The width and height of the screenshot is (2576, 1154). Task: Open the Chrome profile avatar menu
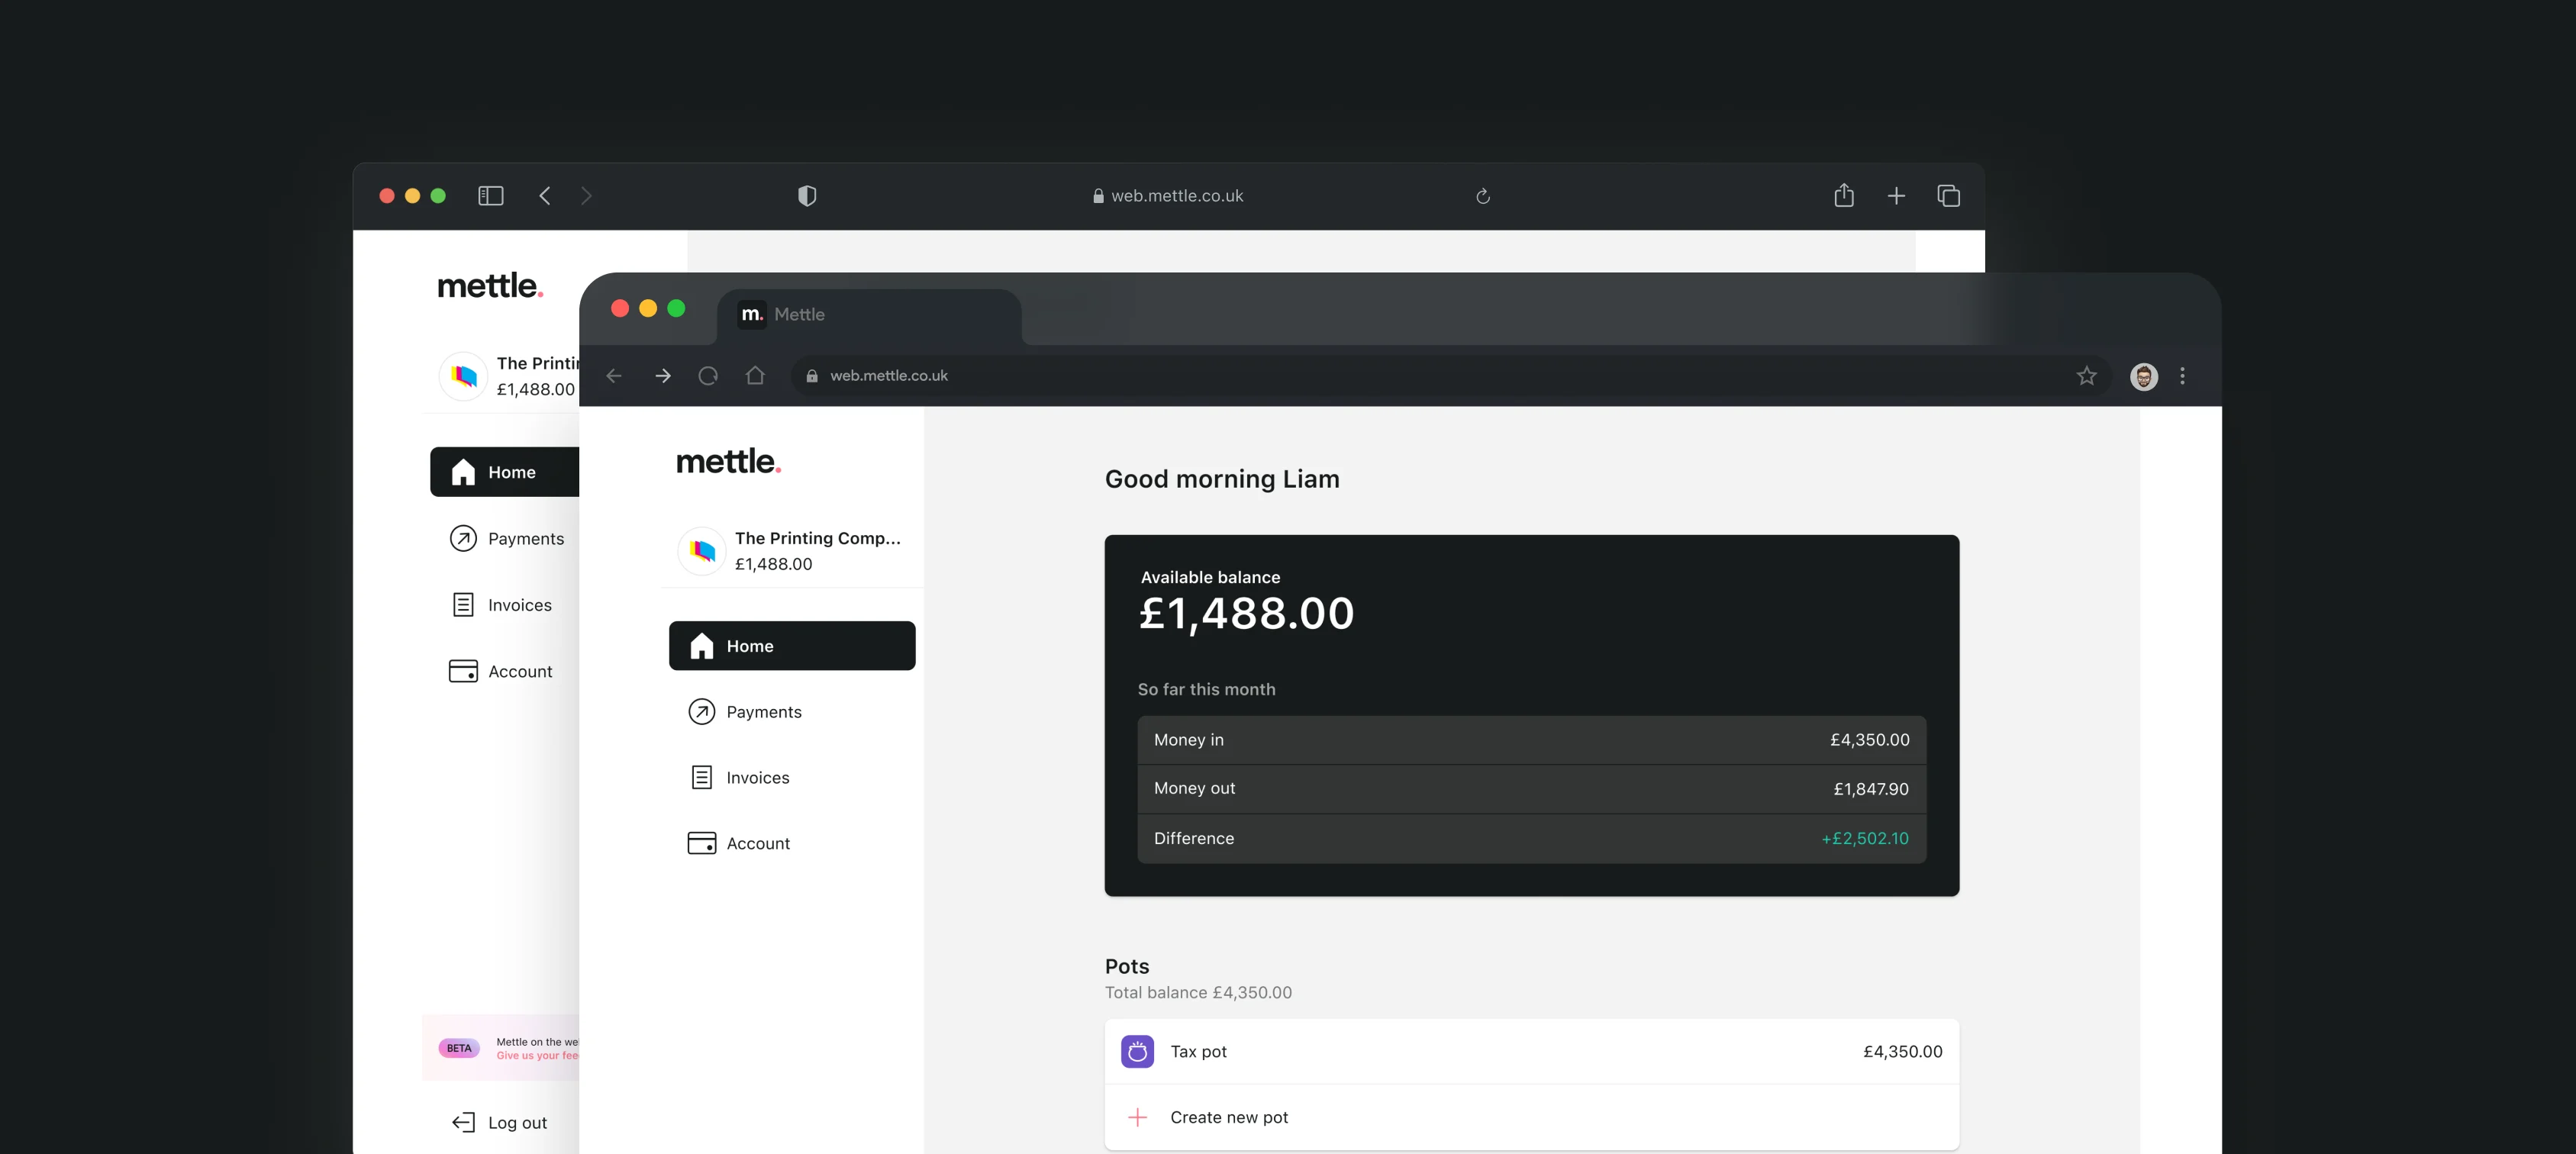pyautogui.click(x=2143, y=375)
